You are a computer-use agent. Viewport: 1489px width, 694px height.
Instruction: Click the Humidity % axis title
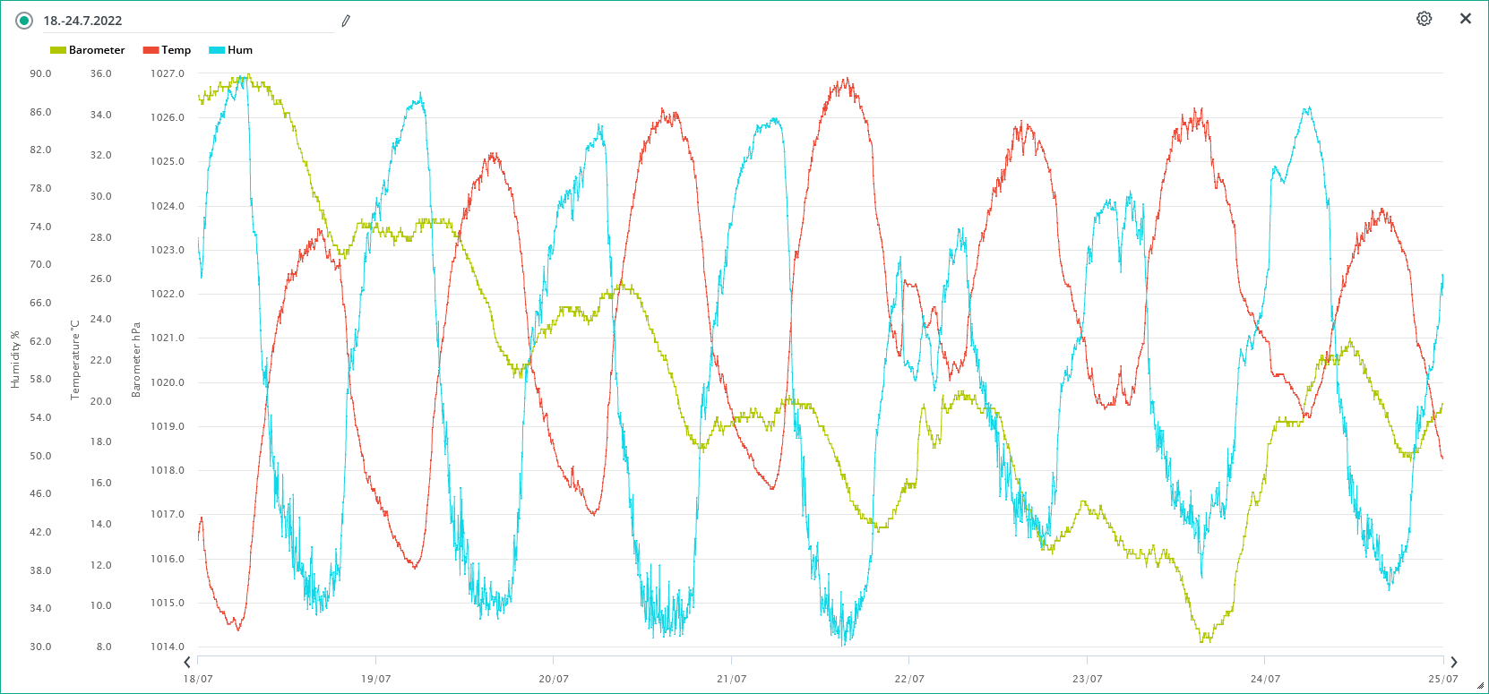15,360
